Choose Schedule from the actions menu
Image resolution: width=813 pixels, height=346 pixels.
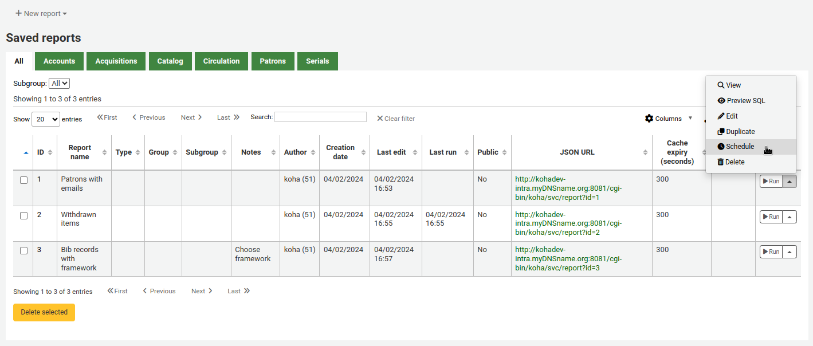740,147
